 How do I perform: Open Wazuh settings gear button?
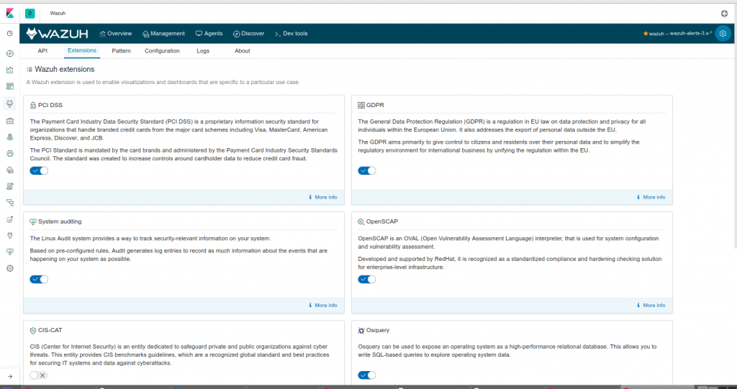(x=723, y=33)
